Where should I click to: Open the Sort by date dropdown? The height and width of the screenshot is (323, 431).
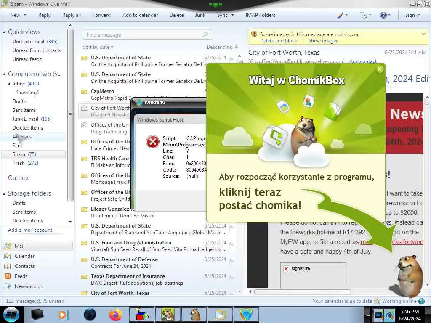tap(98, 47)
